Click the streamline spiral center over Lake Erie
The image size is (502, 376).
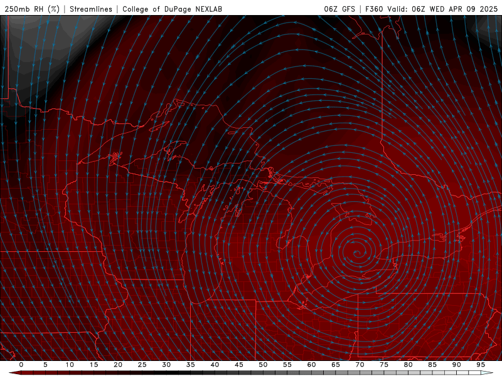pos(356,254)
